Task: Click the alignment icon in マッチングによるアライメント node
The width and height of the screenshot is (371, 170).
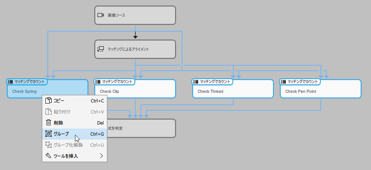Action: click(101, 49)
